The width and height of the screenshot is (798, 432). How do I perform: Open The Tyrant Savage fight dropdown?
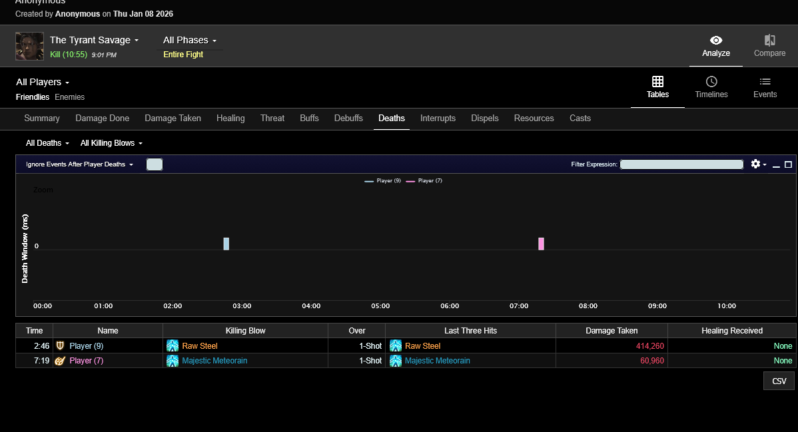click(x=94, y=40)
